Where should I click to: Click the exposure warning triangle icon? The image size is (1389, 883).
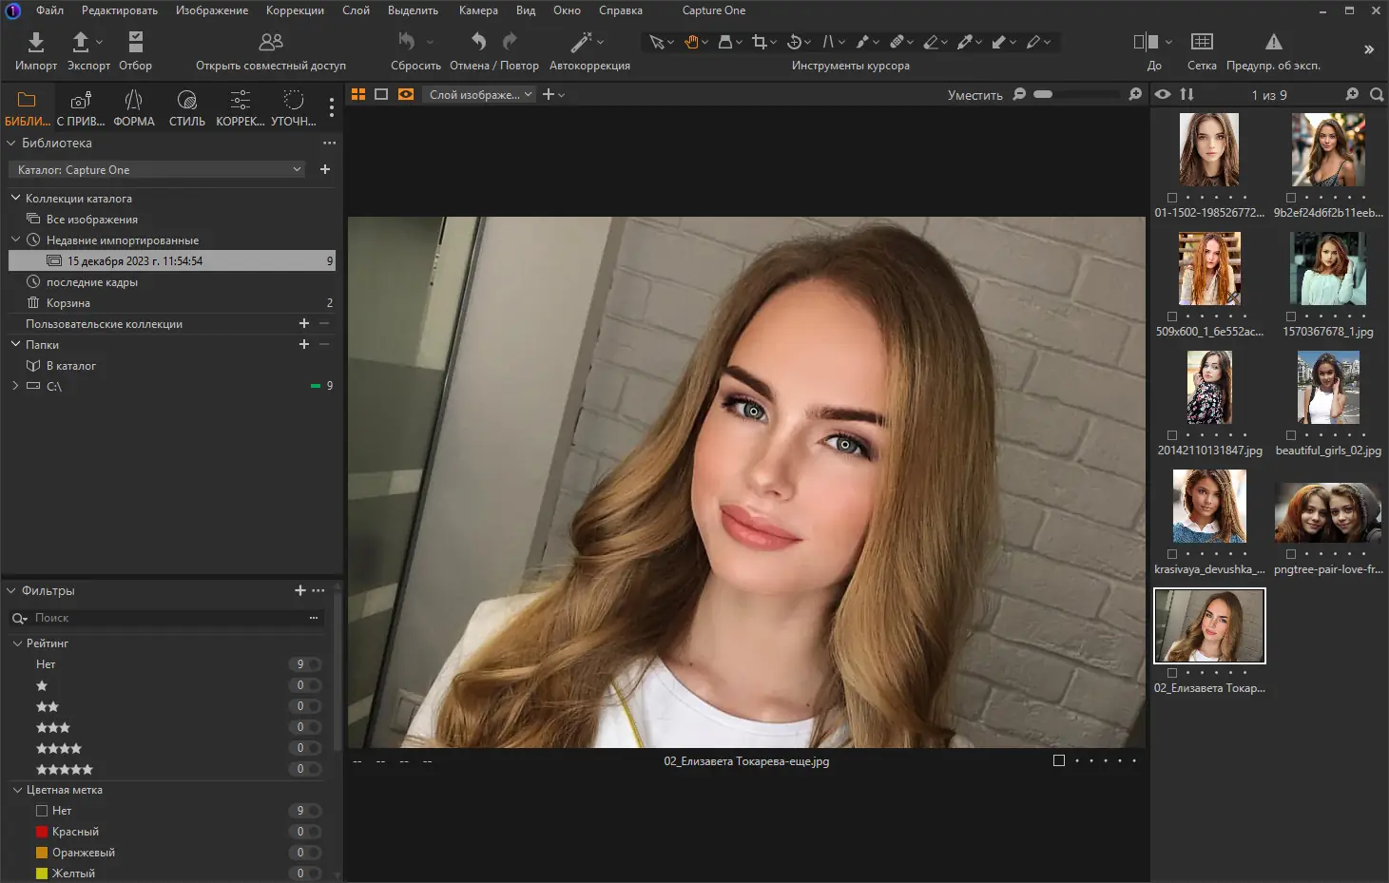pos(1273,42)
